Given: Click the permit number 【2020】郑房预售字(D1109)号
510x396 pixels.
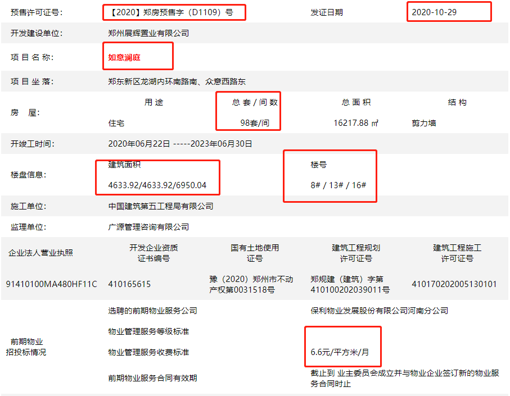Looking at the screenshot, I should coord(171,12).
